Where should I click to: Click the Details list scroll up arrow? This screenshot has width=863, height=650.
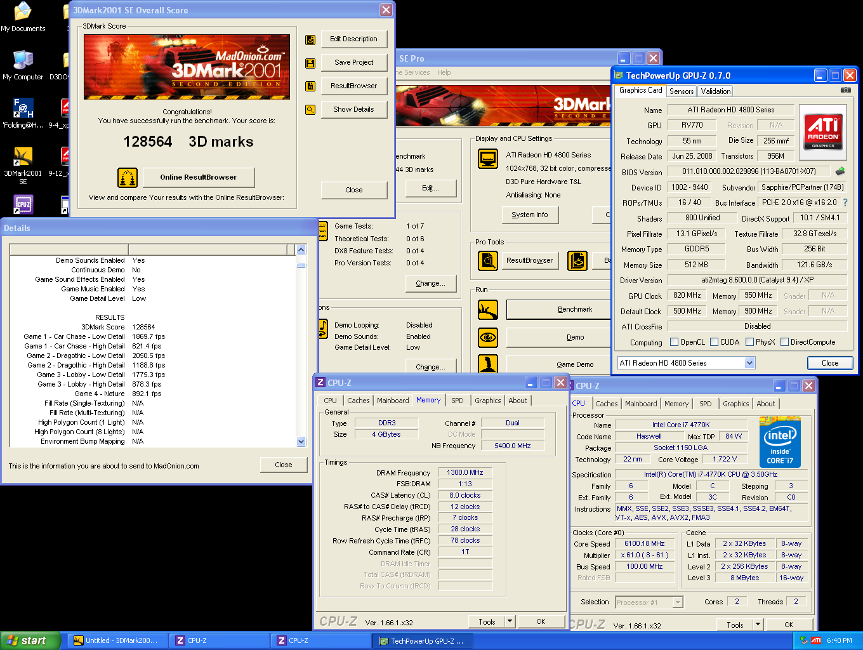click(301, 250)
